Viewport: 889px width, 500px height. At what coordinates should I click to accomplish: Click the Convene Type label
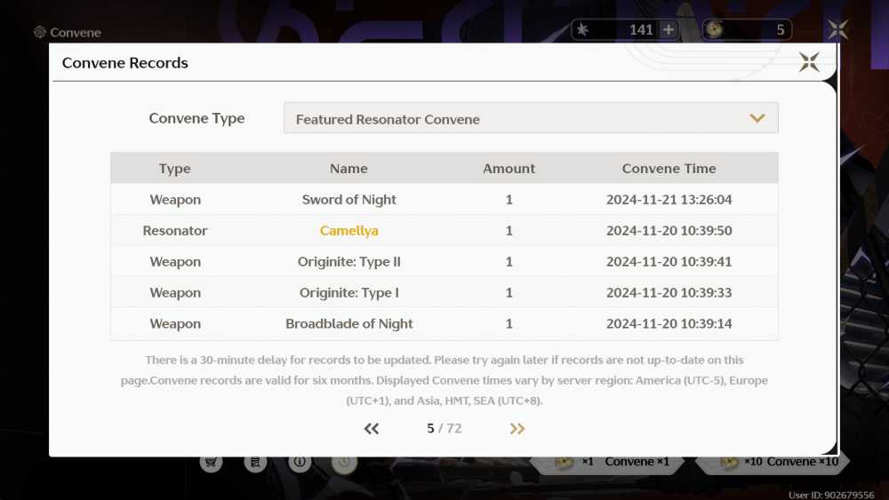point(196,118)
